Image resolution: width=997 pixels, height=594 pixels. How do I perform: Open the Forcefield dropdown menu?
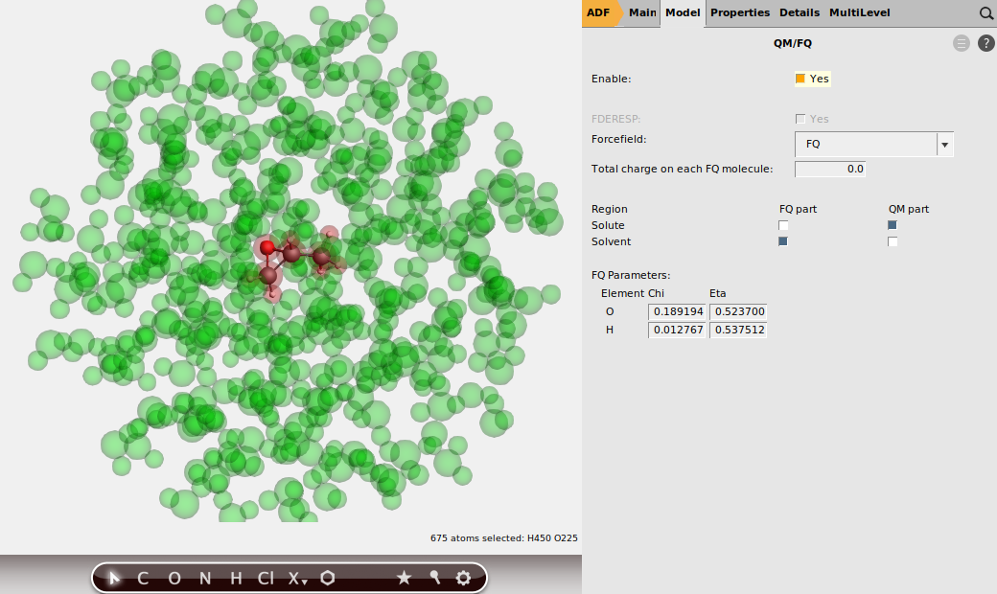[x=944, y=144]
